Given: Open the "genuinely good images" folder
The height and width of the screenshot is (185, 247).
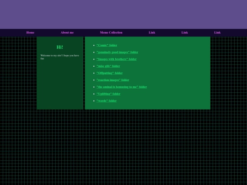Looking at the screenshot, I should pos(118,52).
